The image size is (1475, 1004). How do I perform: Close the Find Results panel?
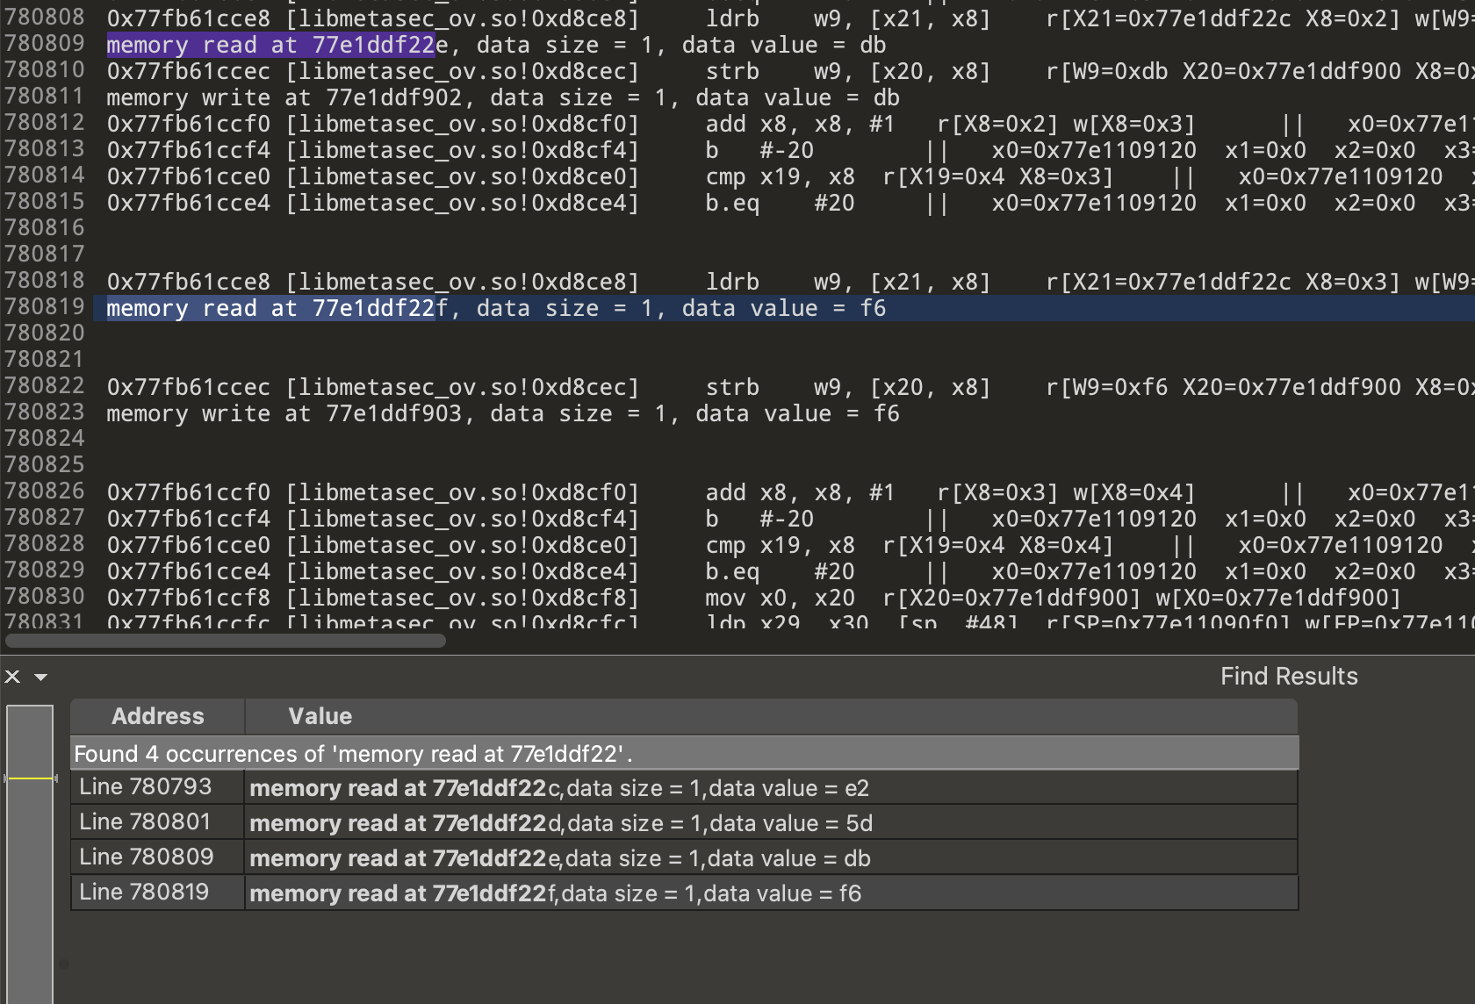click(12, 677)
